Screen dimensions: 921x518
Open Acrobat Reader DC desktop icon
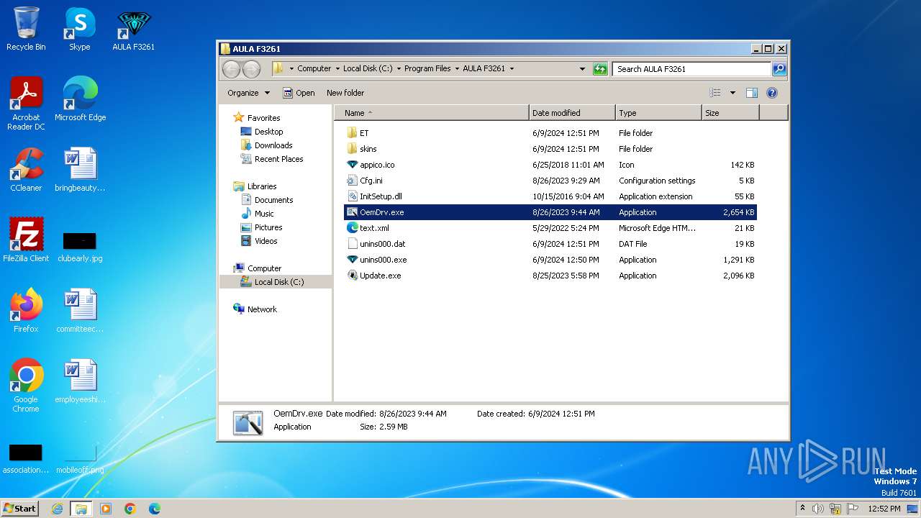click(26, 104)
